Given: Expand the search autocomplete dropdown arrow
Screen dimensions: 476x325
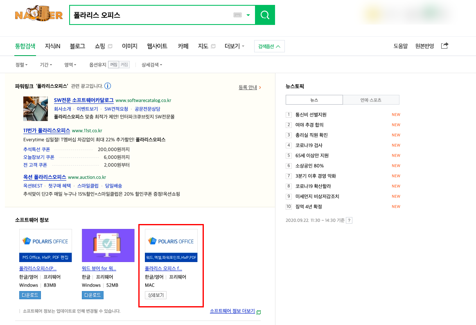Looking at the screenshot, I should pos(248,15).
